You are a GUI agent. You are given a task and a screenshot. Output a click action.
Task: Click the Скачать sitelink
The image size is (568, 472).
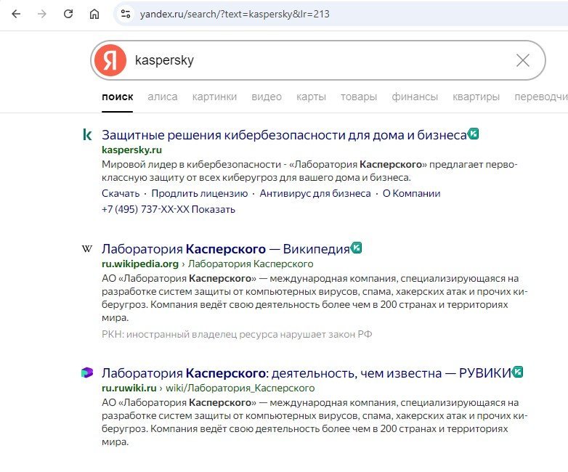coord(121,193)
